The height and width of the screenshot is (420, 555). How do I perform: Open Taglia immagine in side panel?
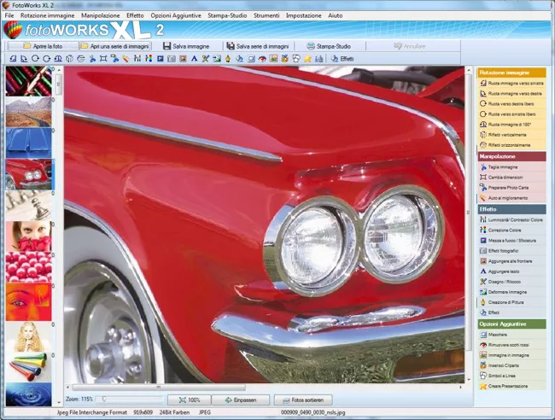[x=511, y=167]
